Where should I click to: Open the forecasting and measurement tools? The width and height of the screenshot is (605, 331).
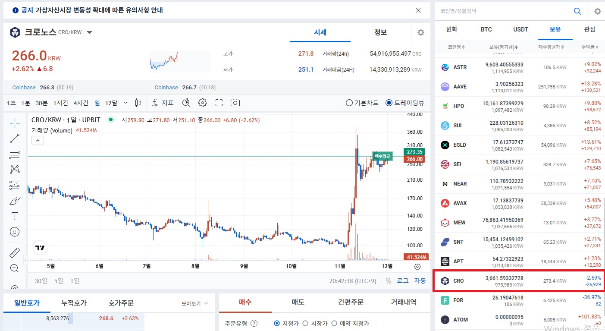pyautogui.click(x=15, y=185)
